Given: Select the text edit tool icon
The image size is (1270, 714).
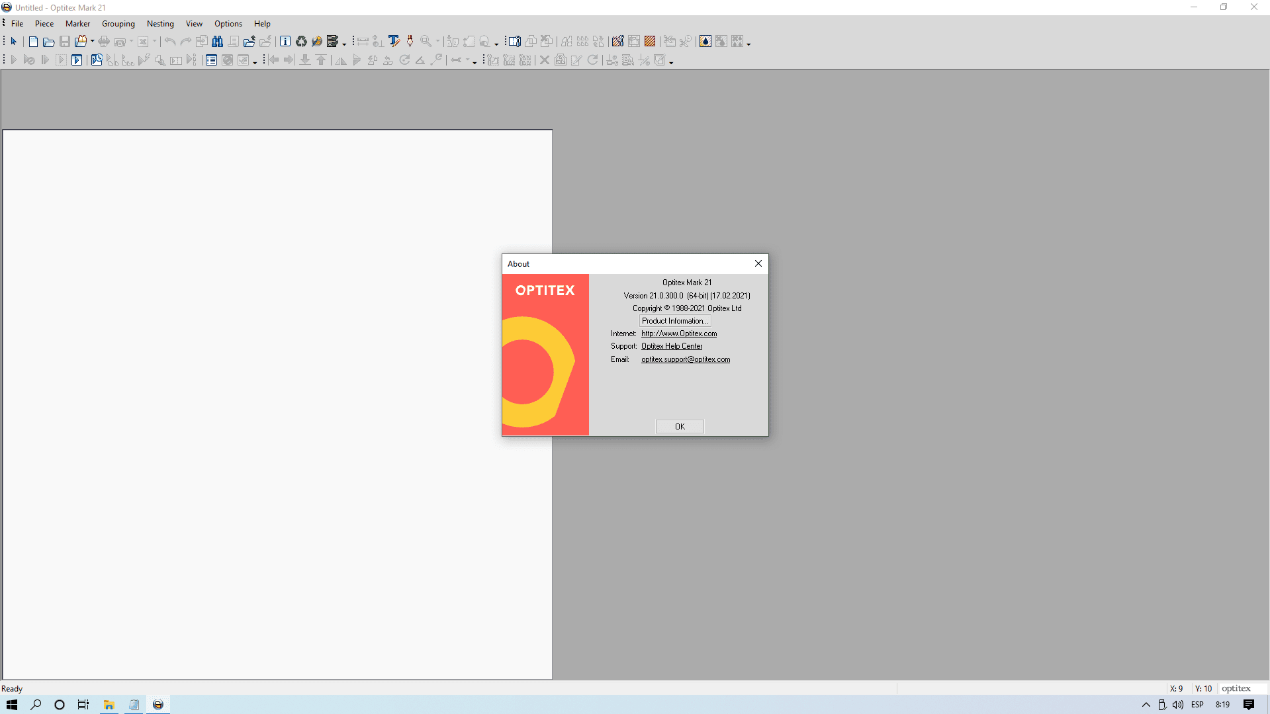Looking at the screenshot, I should click(394, 42).
